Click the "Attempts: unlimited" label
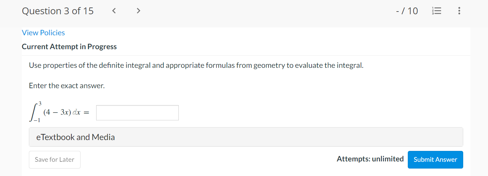 coord(370,159)
